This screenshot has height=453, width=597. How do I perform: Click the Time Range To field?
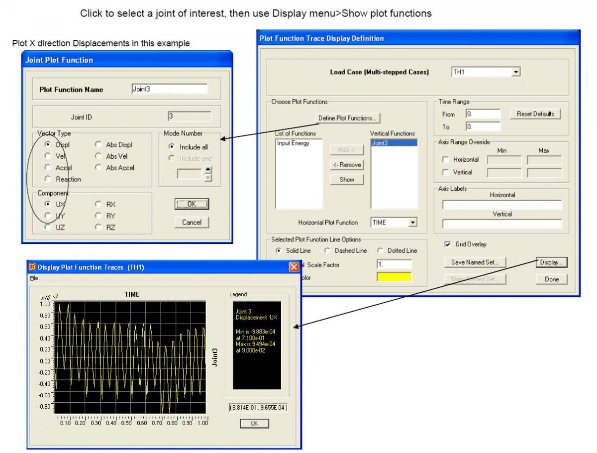coord(483,127)
